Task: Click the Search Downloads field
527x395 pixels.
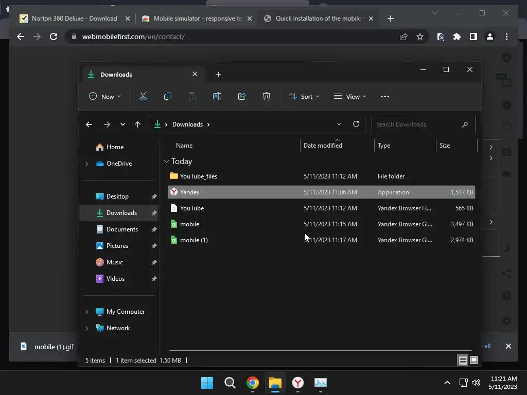Action: pos(423,124)
